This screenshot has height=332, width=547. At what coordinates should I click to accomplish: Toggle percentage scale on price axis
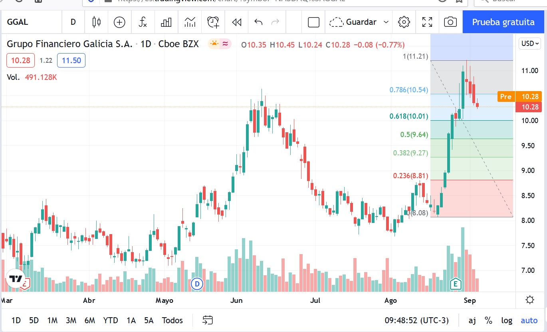(x=488, y=320)
